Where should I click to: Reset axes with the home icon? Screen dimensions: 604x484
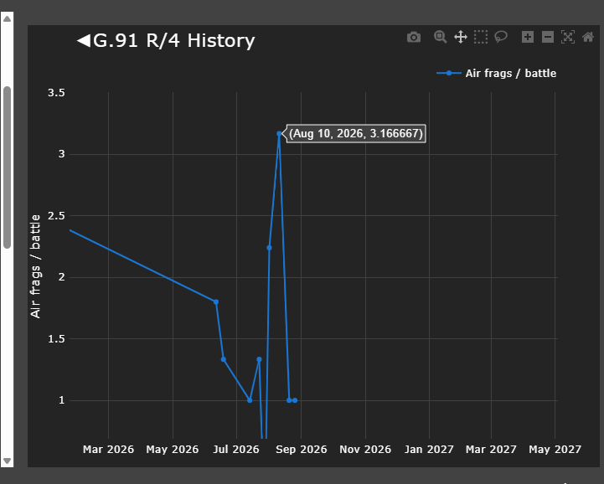click(588, 38)
